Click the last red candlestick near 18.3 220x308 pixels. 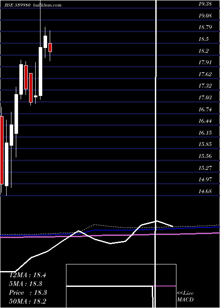50,48
